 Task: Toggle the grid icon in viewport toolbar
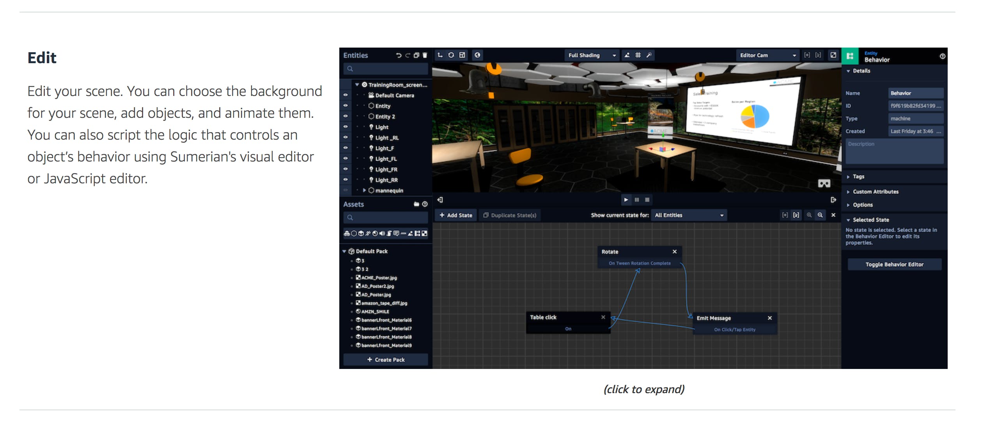[638, 55]
